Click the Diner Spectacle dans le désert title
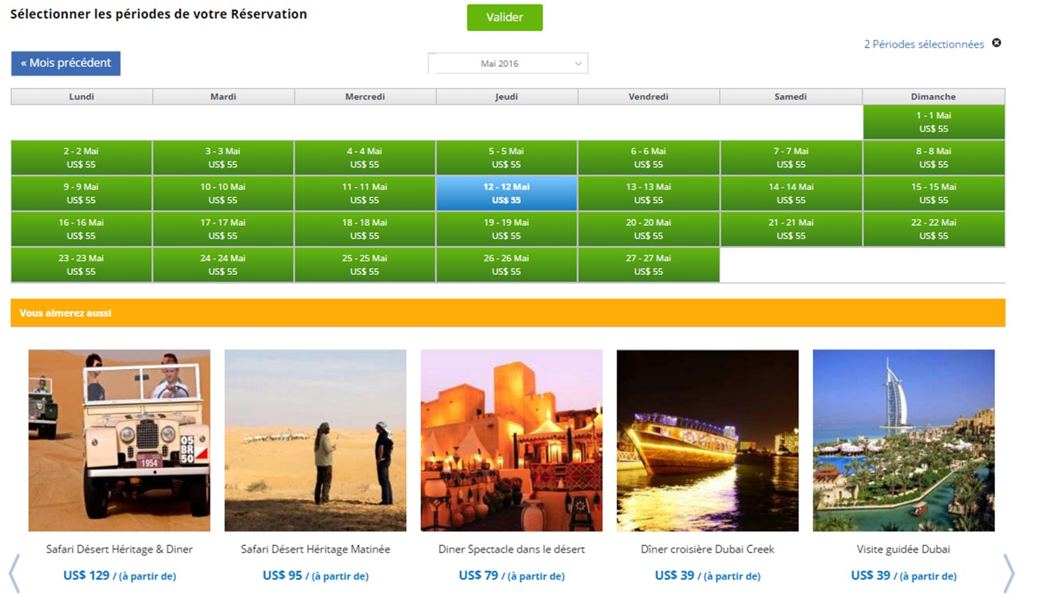Viewport: 1046px width, 595px height. (511, 550)
